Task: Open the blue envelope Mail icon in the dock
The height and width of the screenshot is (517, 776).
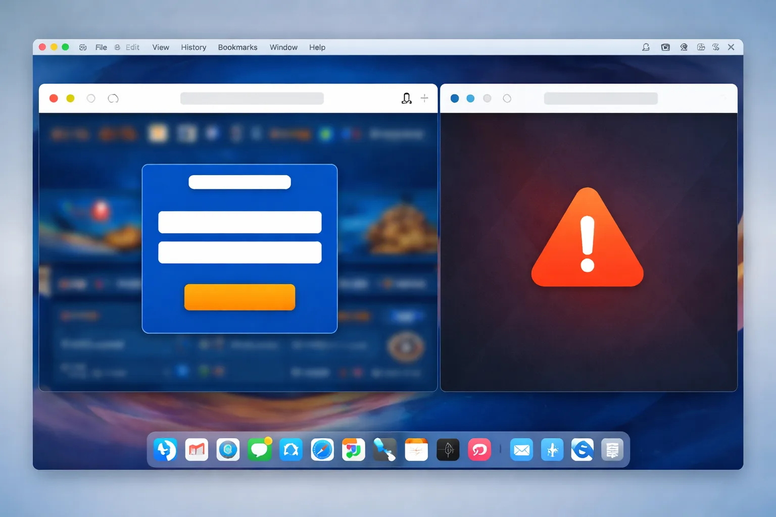Action: 521,450
